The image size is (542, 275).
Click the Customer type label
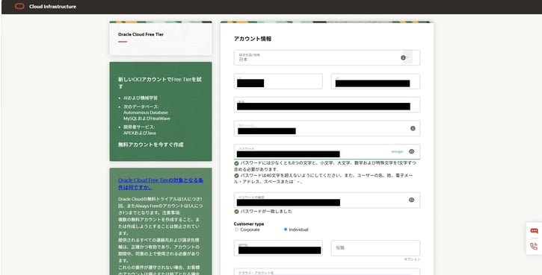[x=249, y=224]
